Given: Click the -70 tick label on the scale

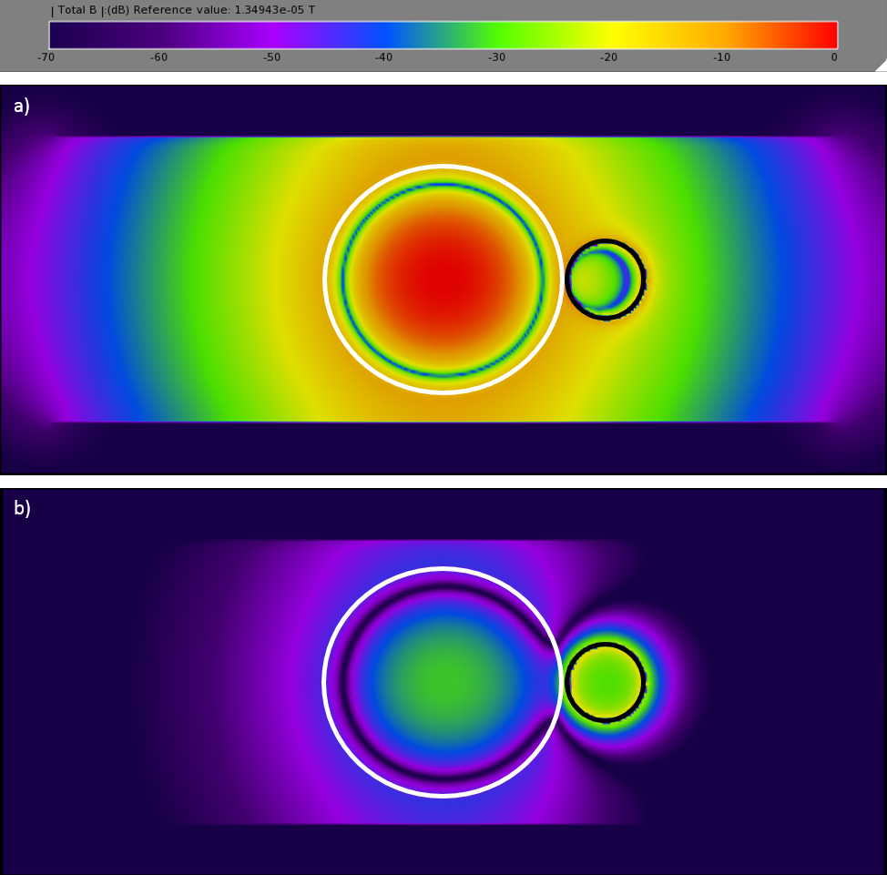Looking at the screenshot, I should point(46,57).
